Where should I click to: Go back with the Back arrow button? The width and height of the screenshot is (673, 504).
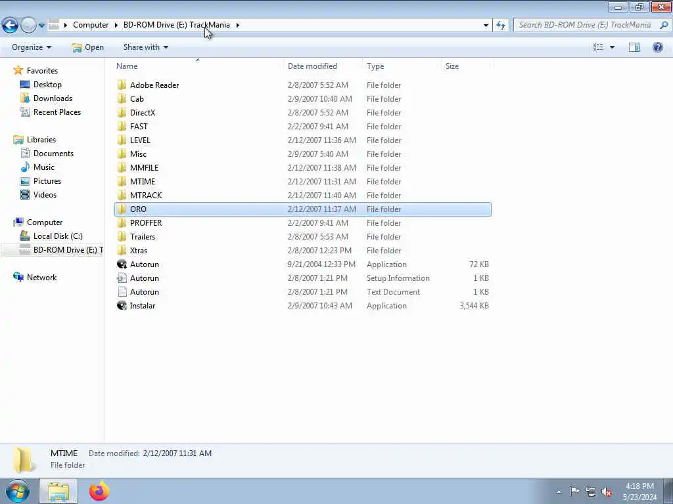10,25
